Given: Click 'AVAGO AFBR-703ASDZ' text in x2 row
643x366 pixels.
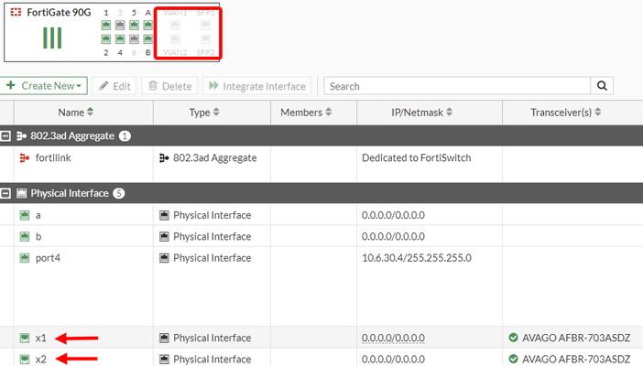Looking at the screenshot, I should click(576, 359).
